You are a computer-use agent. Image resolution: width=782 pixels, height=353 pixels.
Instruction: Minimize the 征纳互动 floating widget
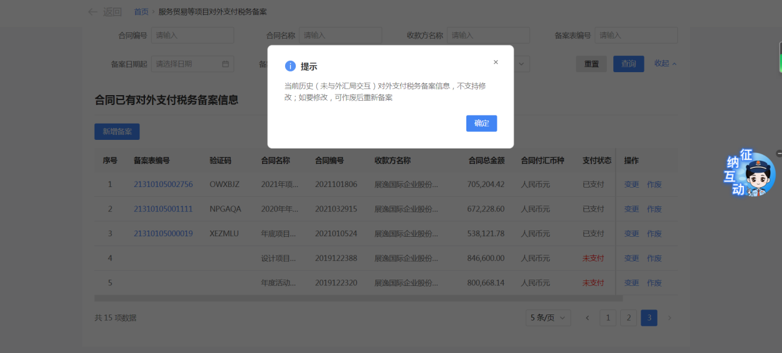(x=778, y=154)
